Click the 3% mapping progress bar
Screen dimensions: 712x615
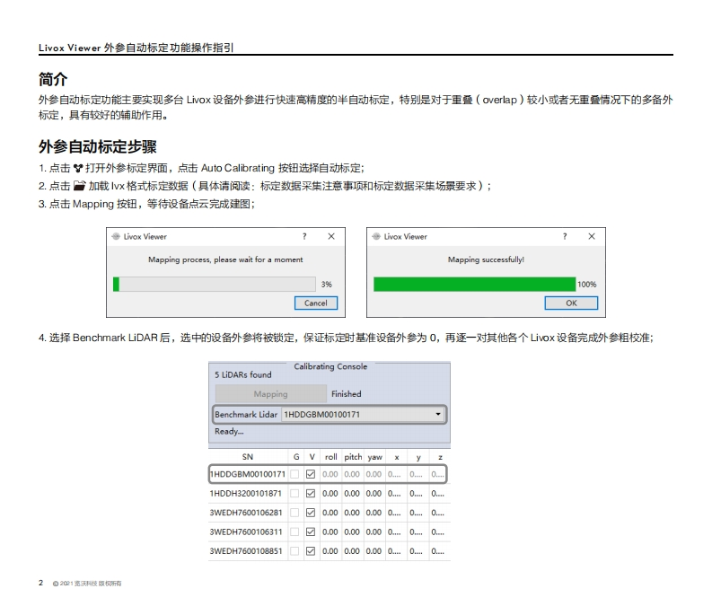click(215, 284)
